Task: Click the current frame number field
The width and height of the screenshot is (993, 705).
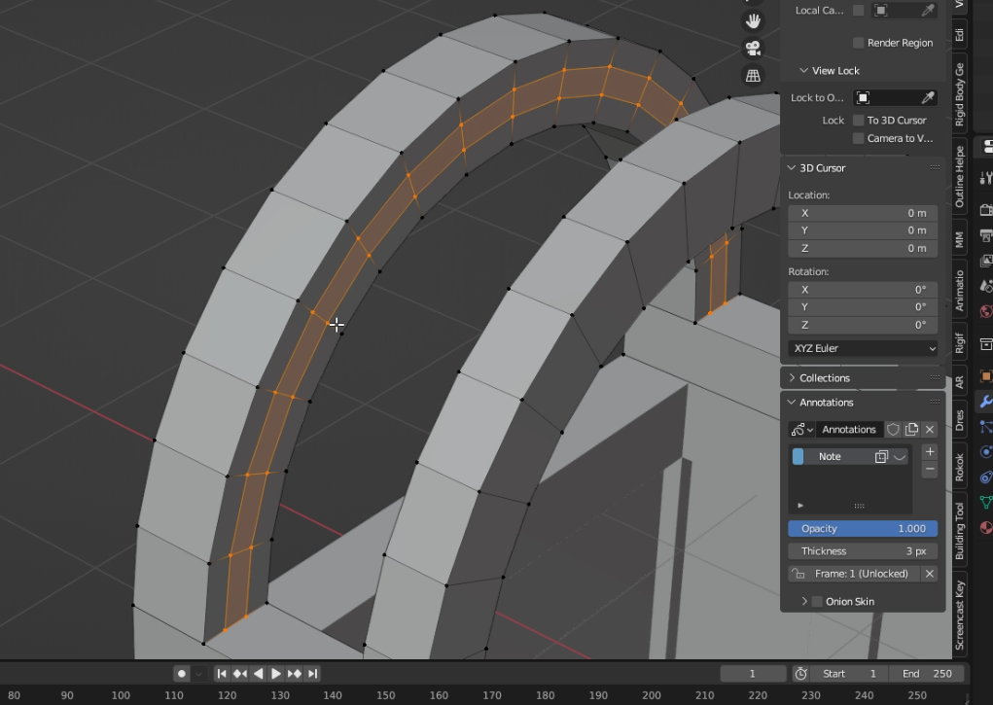Action: [753, 673]
